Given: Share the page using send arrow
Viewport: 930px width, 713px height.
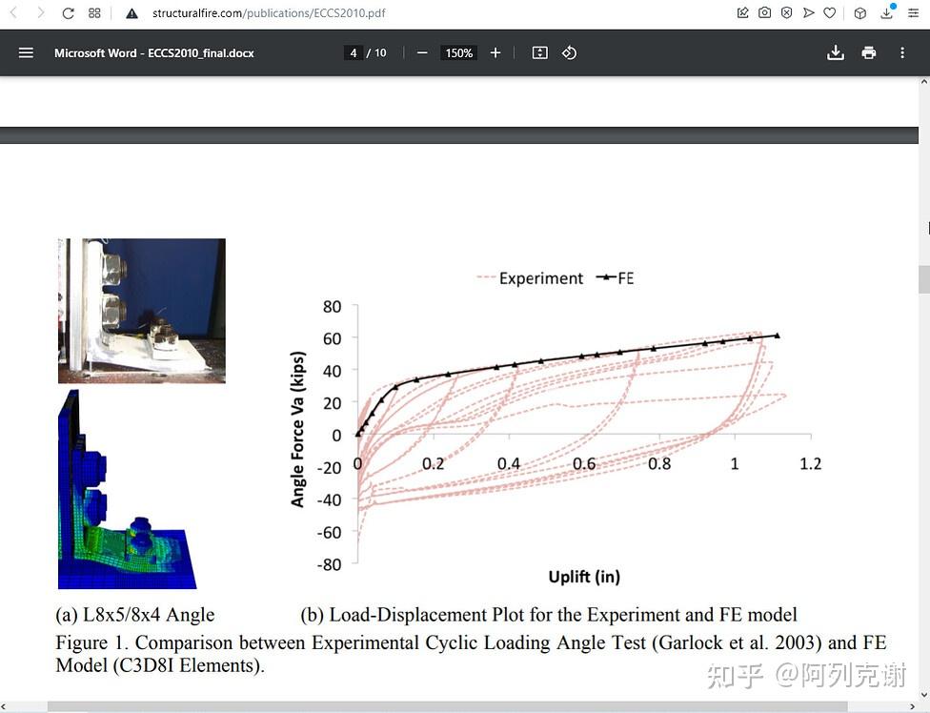Looking at the screenshot, I should 809,12.
